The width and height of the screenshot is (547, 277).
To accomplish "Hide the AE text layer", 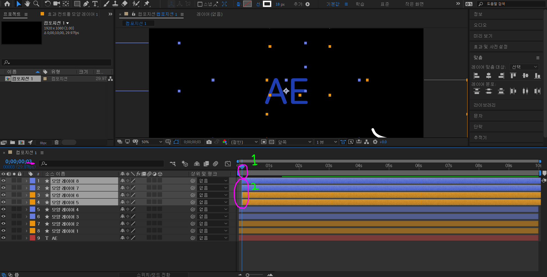I will pyautogui.click(x=3, y=238).
